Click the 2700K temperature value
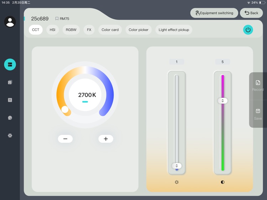267x200 pixels. click(87, 95)
